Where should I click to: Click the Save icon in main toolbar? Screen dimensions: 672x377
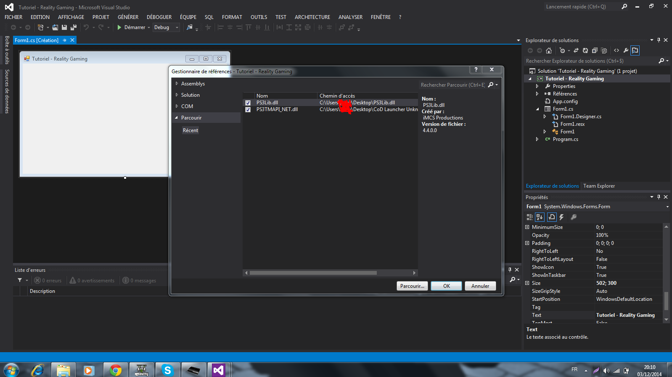[64, 27]
